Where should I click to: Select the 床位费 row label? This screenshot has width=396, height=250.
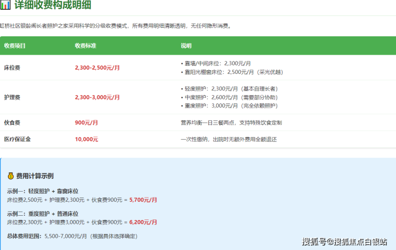click(12, 68)
